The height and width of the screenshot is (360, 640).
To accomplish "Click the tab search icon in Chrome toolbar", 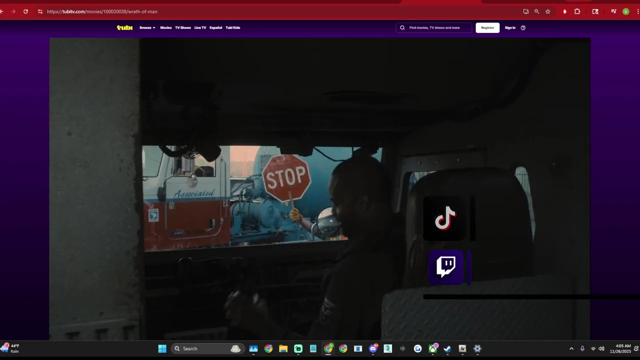I will point(595,11).
